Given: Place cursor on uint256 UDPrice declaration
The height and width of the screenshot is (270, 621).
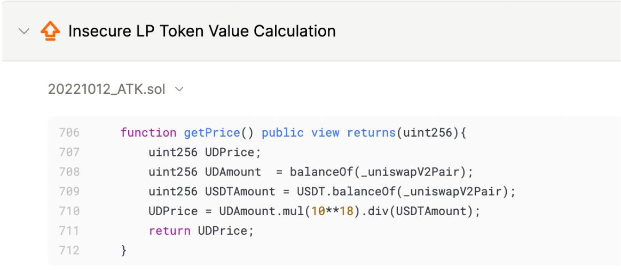Looking at the screenshot, I should tap(204, 153).
